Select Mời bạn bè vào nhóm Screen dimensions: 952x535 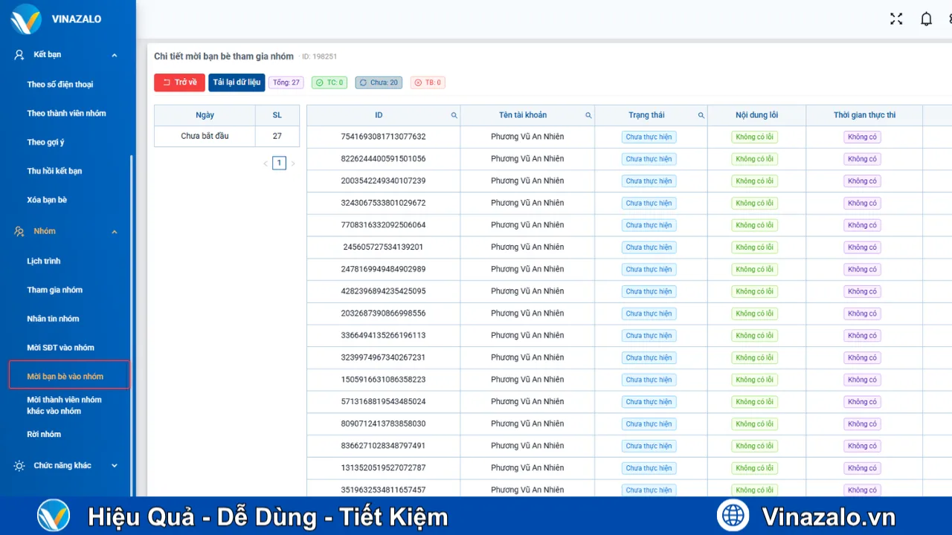65,377
